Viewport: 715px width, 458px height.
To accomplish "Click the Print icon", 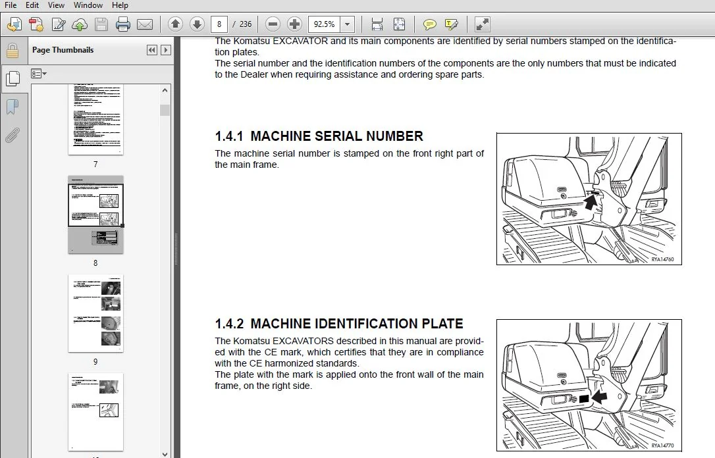I will [122, 24].
